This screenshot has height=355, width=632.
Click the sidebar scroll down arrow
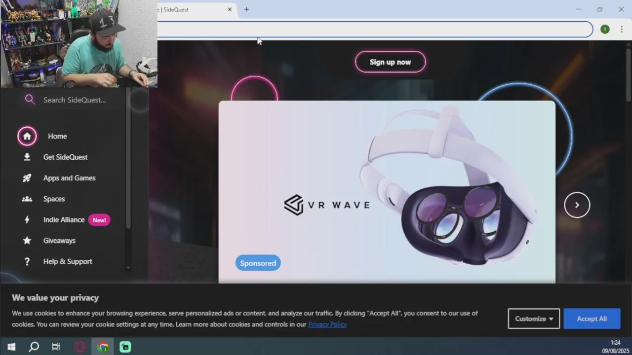(x=128, y=268)
